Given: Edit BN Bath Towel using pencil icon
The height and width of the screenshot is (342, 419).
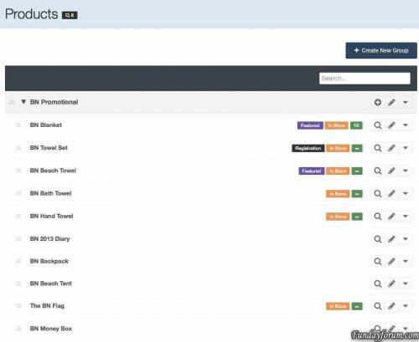Looking at the screenshot, I should (391, 193).
